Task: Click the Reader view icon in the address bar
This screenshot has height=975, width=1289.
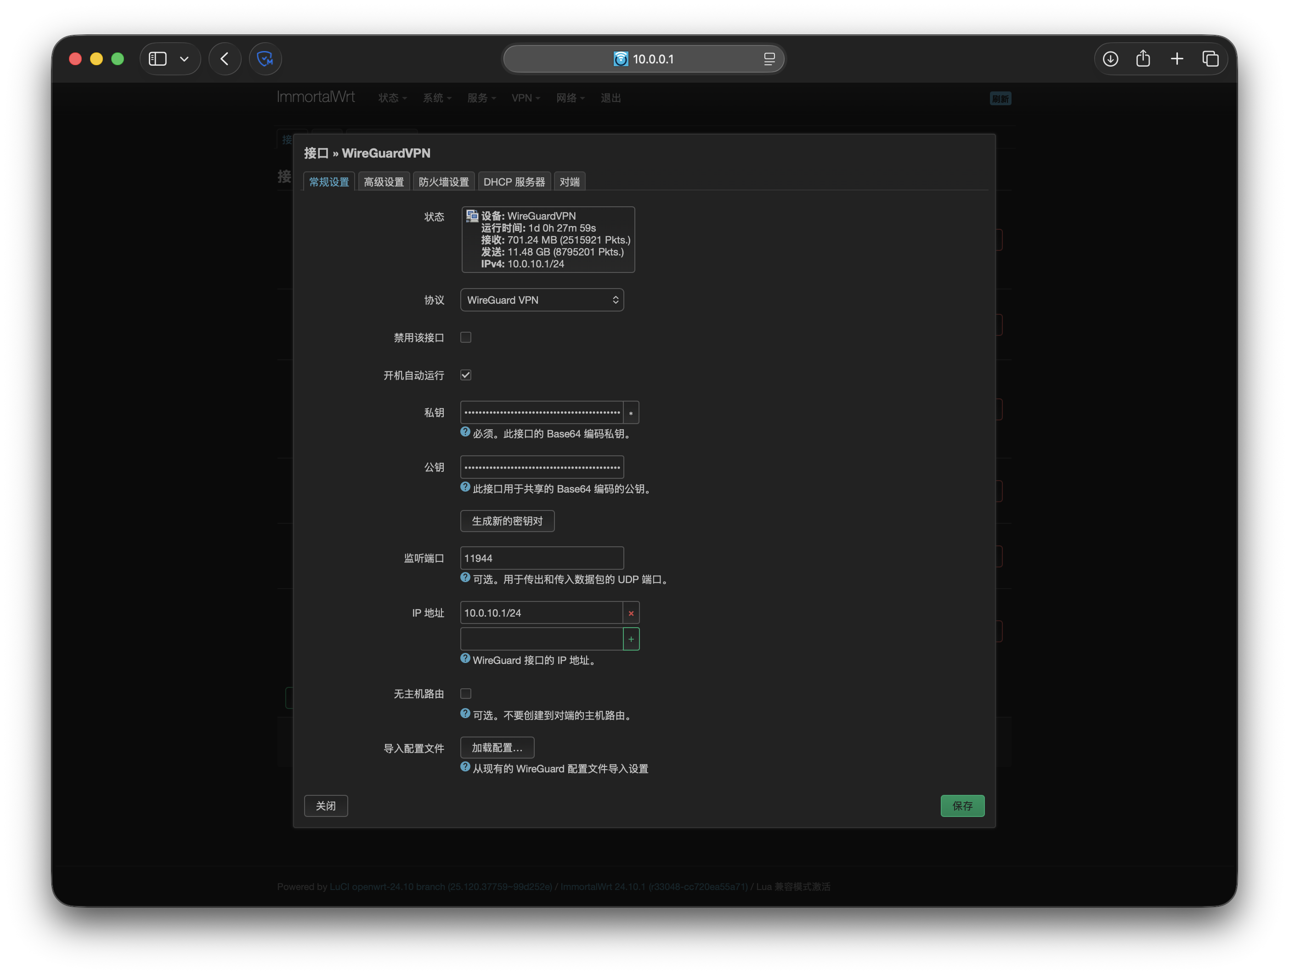Action: tap(769, 59)
